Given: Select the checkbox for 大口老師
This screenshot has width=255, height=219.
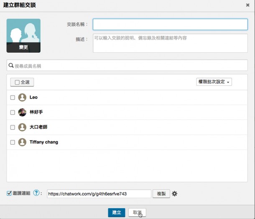Looking at the screenshot, I should 13,127.
